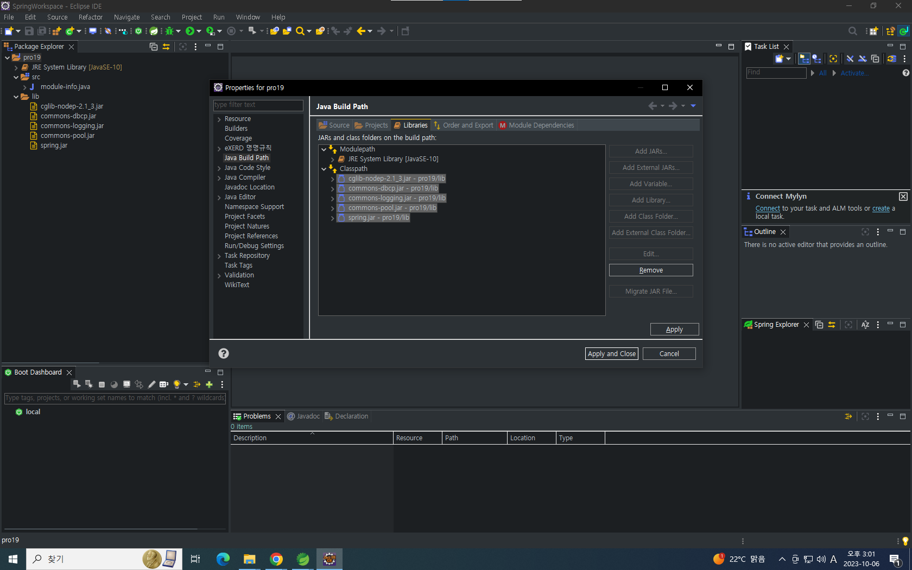Switch to the Module Dependencies tab
This screenshot has width=912, height=570.
click(536, 125)
